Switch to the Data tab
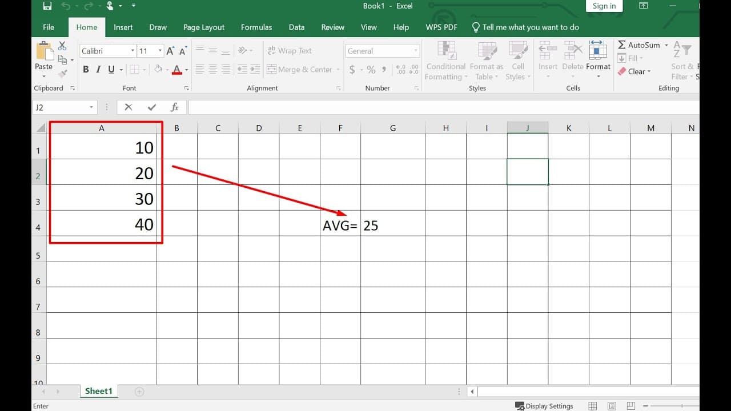Image resolution: width=731 pixels, height=411 pixels. (x=296, y=27)
